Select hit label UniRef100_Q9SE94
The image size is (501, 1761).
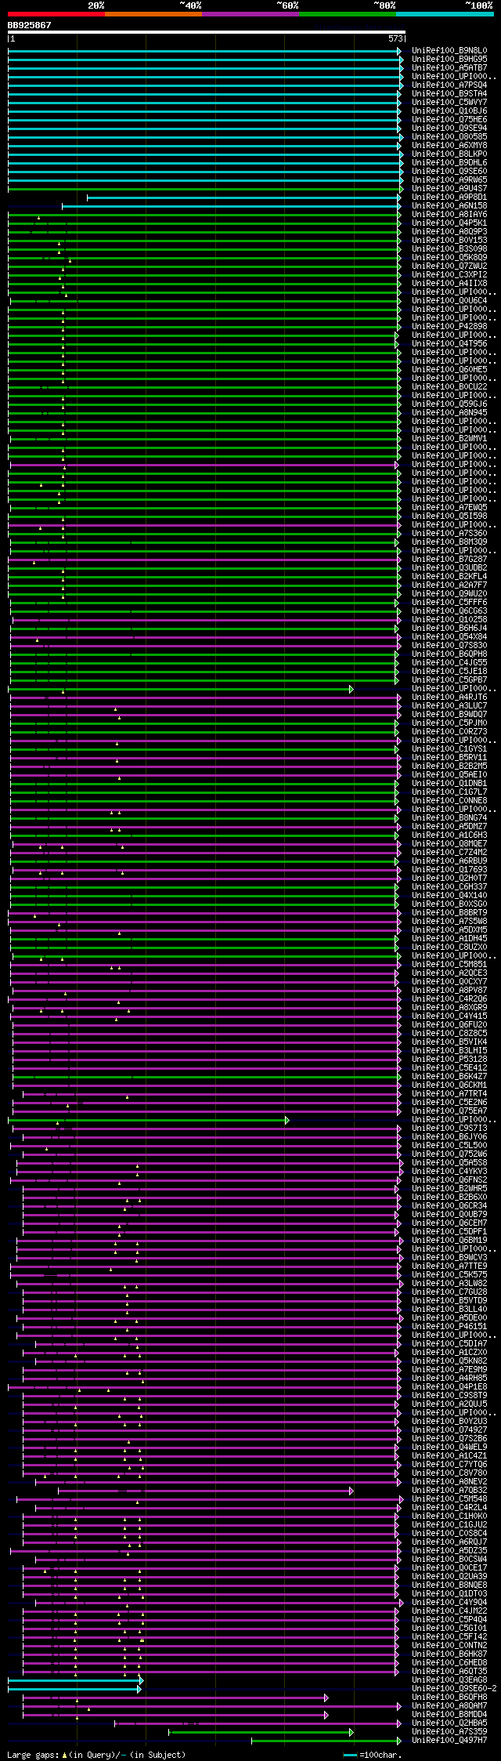[449, 129]
